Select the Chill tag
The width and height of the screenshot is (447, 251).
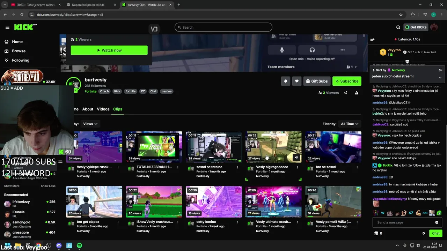(153, 91)
